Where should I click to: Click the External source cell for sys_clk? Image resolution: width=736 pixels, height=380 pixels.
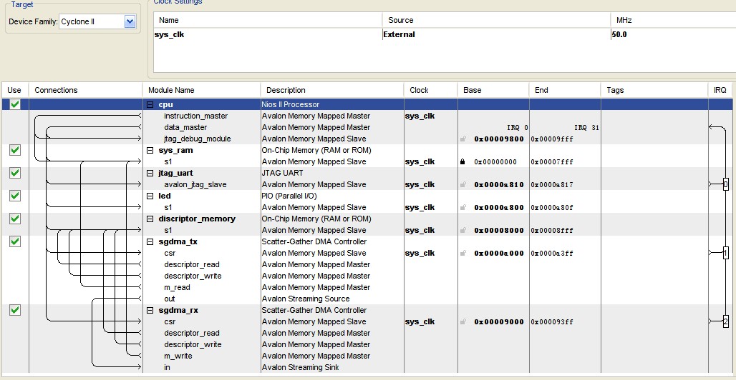[497, 34]
